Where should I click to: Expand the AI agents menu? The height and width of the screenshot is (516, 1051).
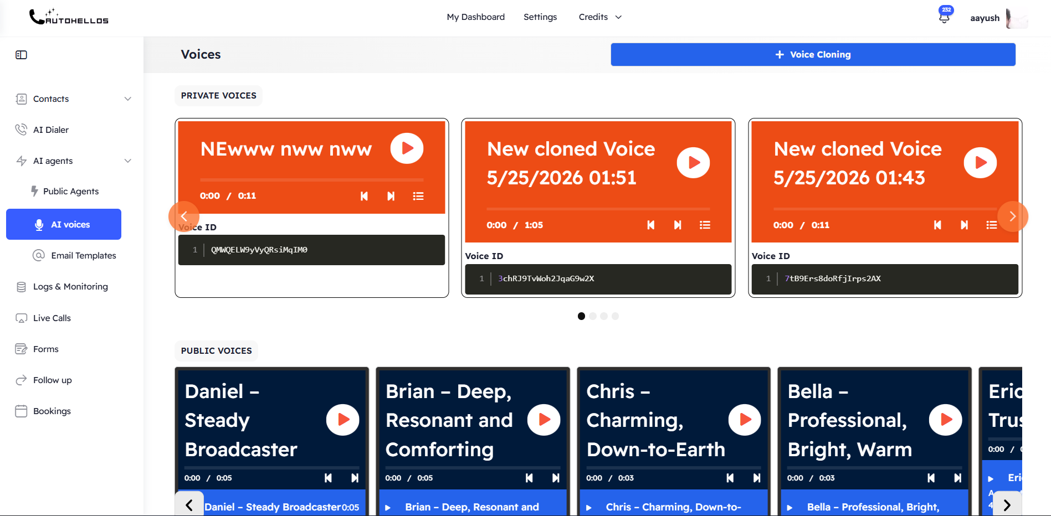click(x=74, y=161)
